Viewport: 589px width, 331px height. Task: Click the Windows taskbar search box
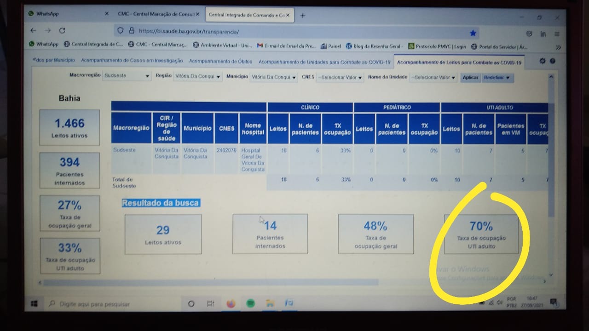[x=110, y=304]
